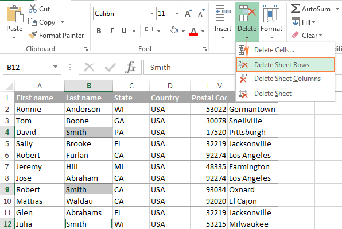Click the select-all corner triangle
Screen dimensions: 342x229
(9, 86)
